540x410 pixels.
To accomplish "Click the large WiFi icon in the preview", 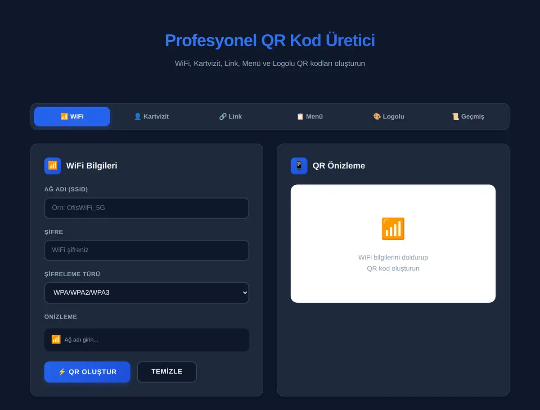I will [x=393, y=228].
